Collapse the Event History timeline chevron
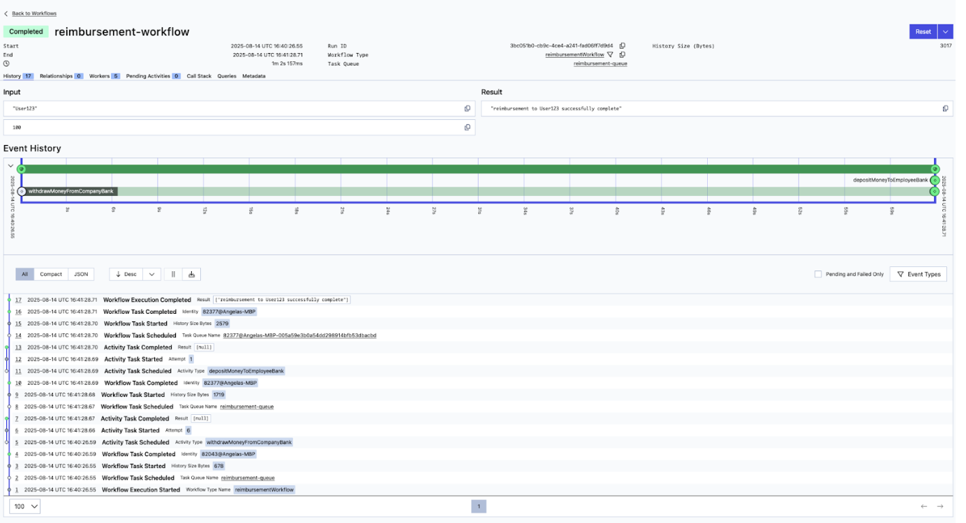This screenshot has width=966, height=523. pos(10,165)
